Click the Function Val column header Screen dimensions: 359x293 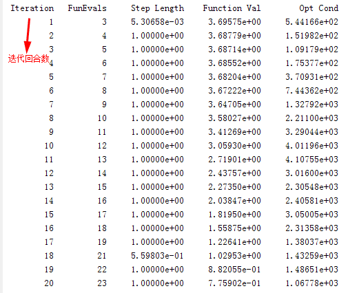coord(232,8)
